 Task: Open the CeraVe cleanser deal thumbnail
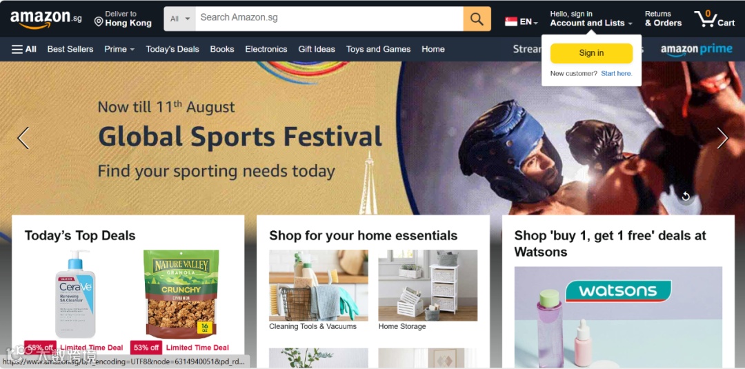point(75,294)
